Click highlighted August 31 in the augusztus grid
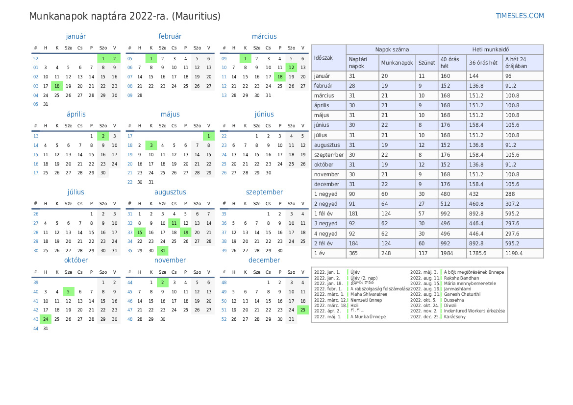The width and height of the screenshot is (573, 405). (163, 251)
